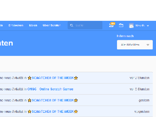The image size is (156, 117).
Task: Open the Alle Aktivitäten filter dropdown
Action: [135, 45]
